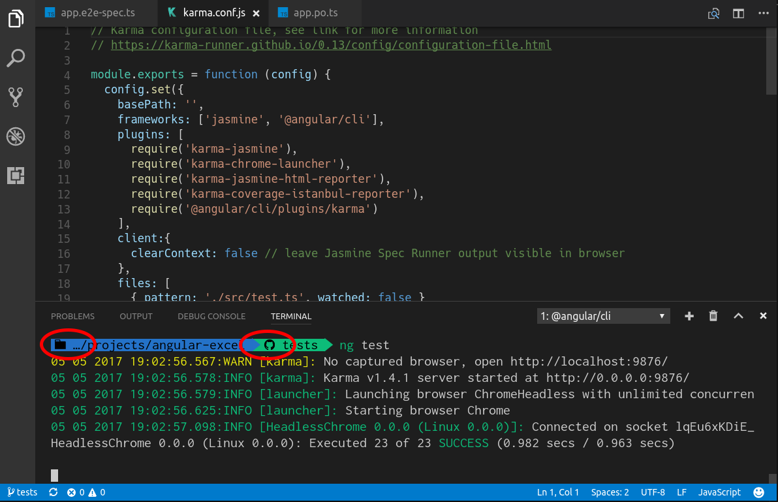Screen dimensions: 778x502
Task: Maximize the panel using the chevron
Action: [x=738, y=315]
